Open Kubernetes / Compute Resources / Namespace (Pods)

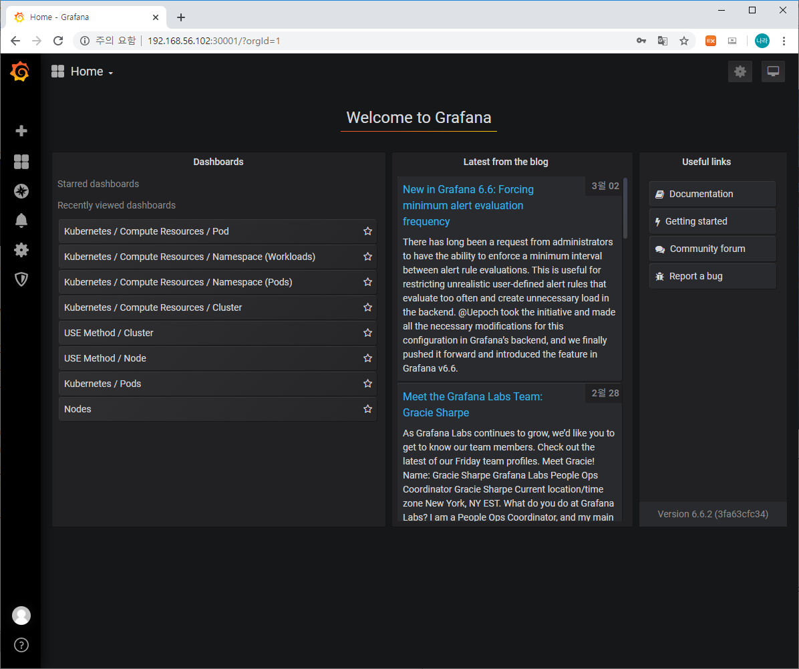[218, 282]
